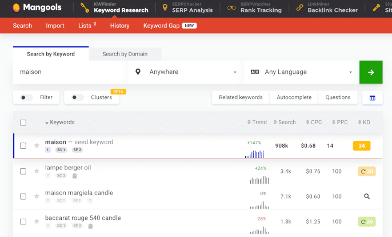Click magnifier icon to analyze maison margiela candle
This screenshot has height=237, width=392.
(367, 196)
